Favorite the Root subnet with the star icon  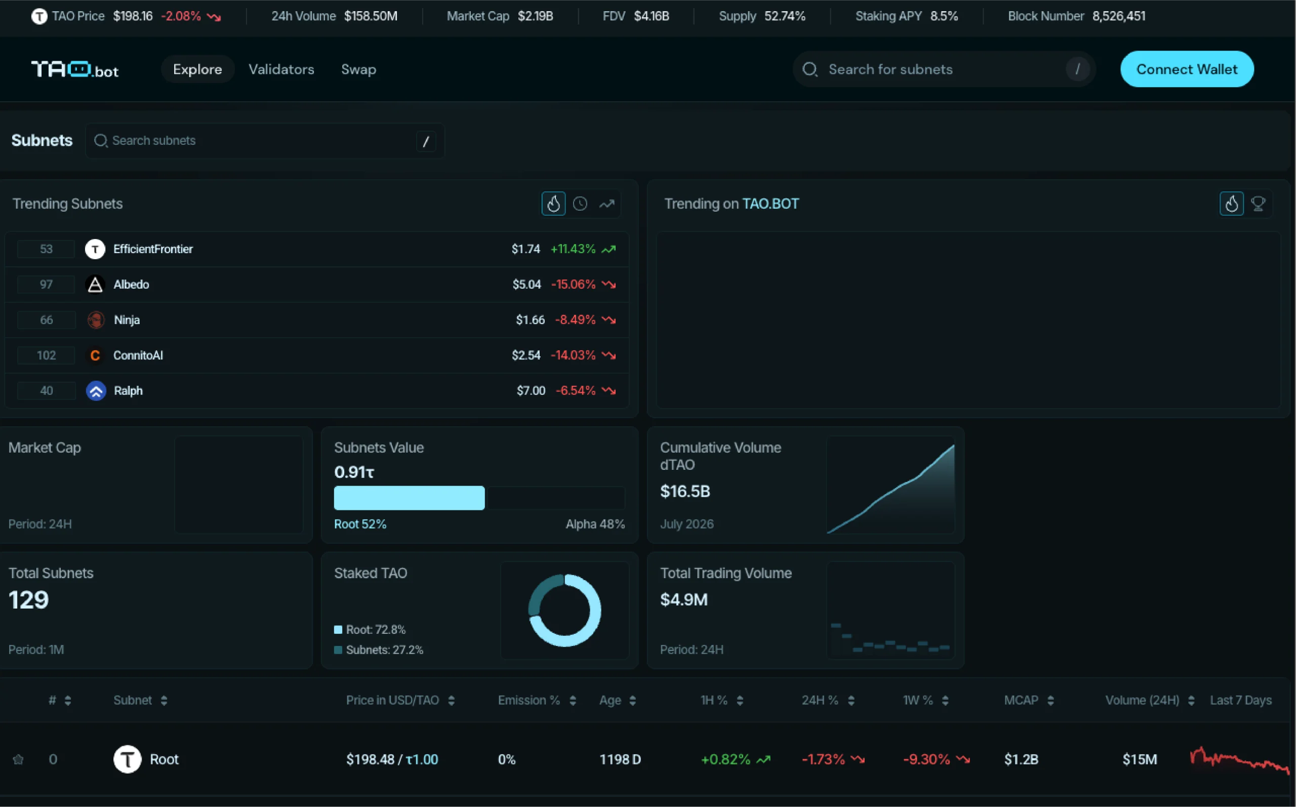pyautogui.click(x=18, y=759)
